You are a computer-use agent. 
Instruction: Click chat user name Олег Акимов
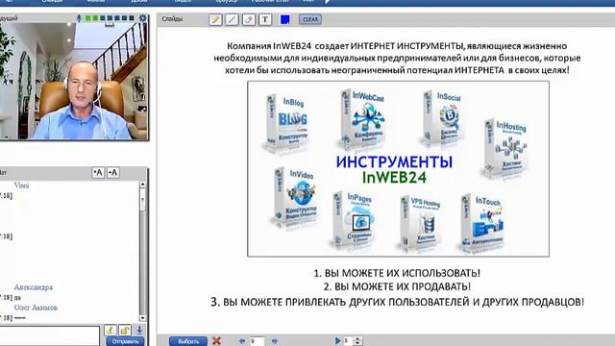(36, 308)
